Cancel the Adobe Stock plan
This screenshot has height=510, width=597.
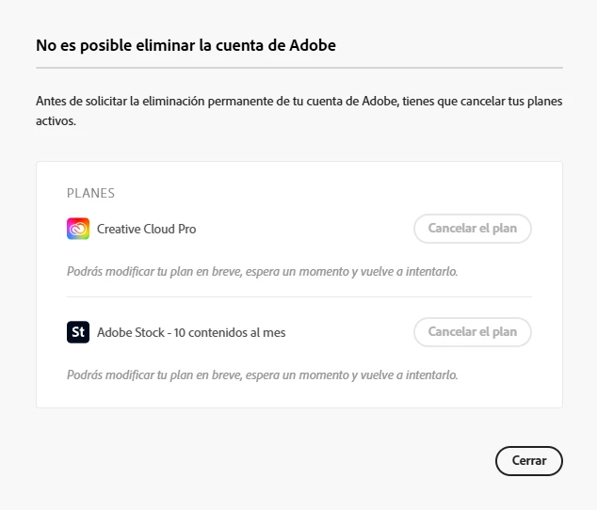(x=473, y=332)
